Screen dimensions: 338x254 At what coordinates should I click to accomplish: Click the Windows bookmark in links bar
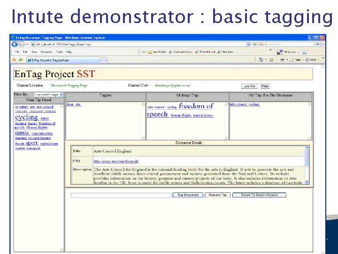pyautogui.click(x=225, y=52)
